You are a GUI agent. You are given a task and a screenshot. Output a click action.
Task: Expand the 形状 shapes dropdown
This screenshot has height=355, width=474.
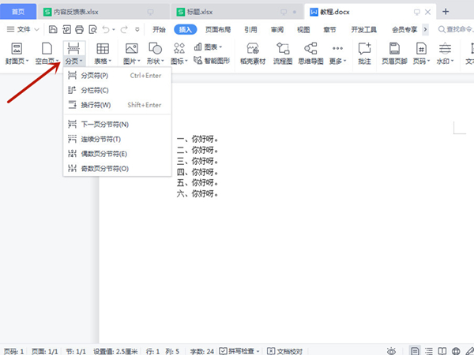click(x=158, y=61)
